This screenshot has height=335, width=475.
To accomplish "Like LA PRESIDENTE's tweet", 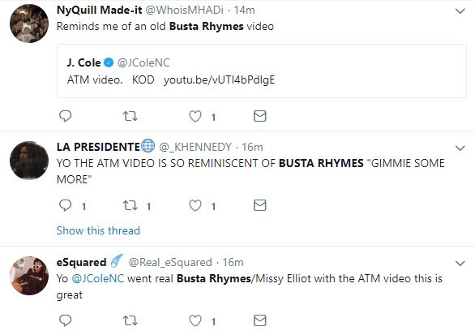I will click(x=195, y=205).
